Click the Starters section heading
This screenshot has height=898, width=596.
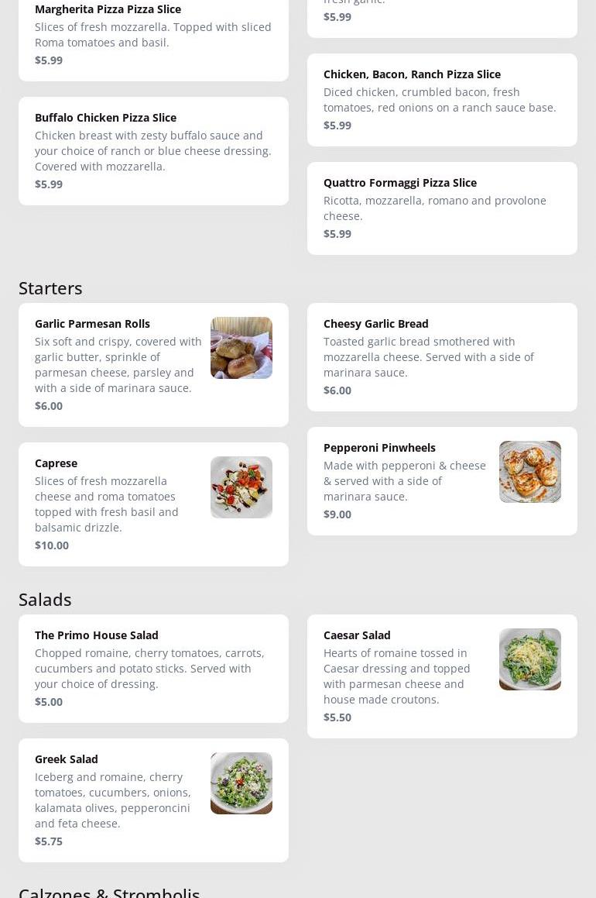click(50, 288)
